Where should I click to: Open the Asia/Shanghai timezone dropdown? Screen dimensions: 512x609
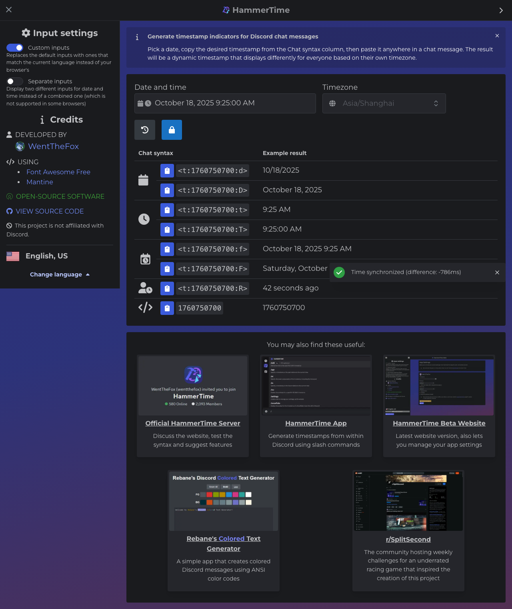click(x=384, y=103)
